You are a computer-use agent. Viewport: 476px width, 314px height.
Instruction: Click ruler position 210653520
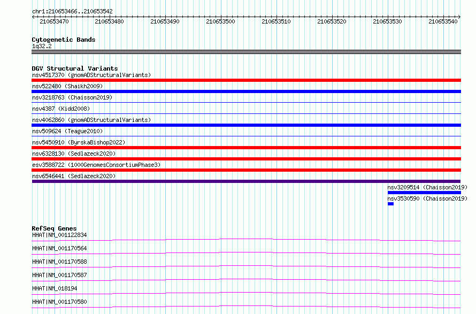point(332,21)
